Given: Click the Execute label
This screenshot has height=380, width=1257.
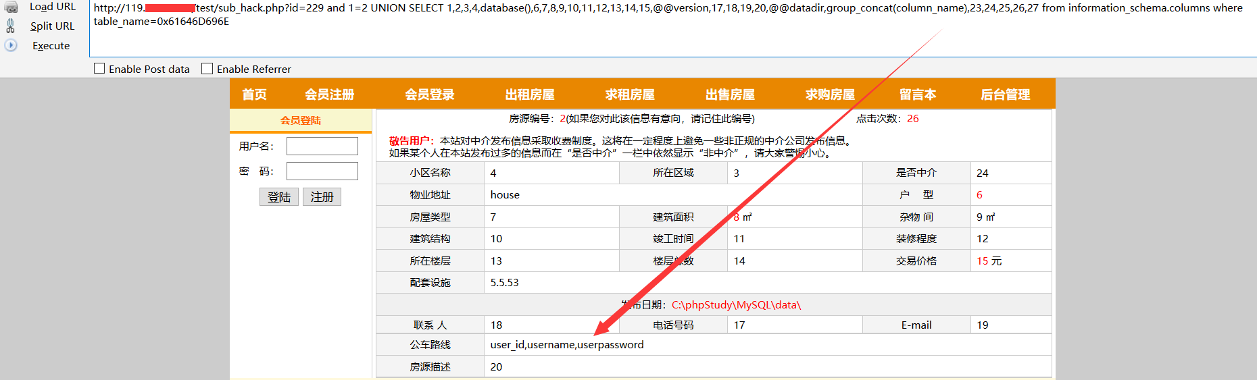Looking at the screenshot, I should tap(51, 45).
